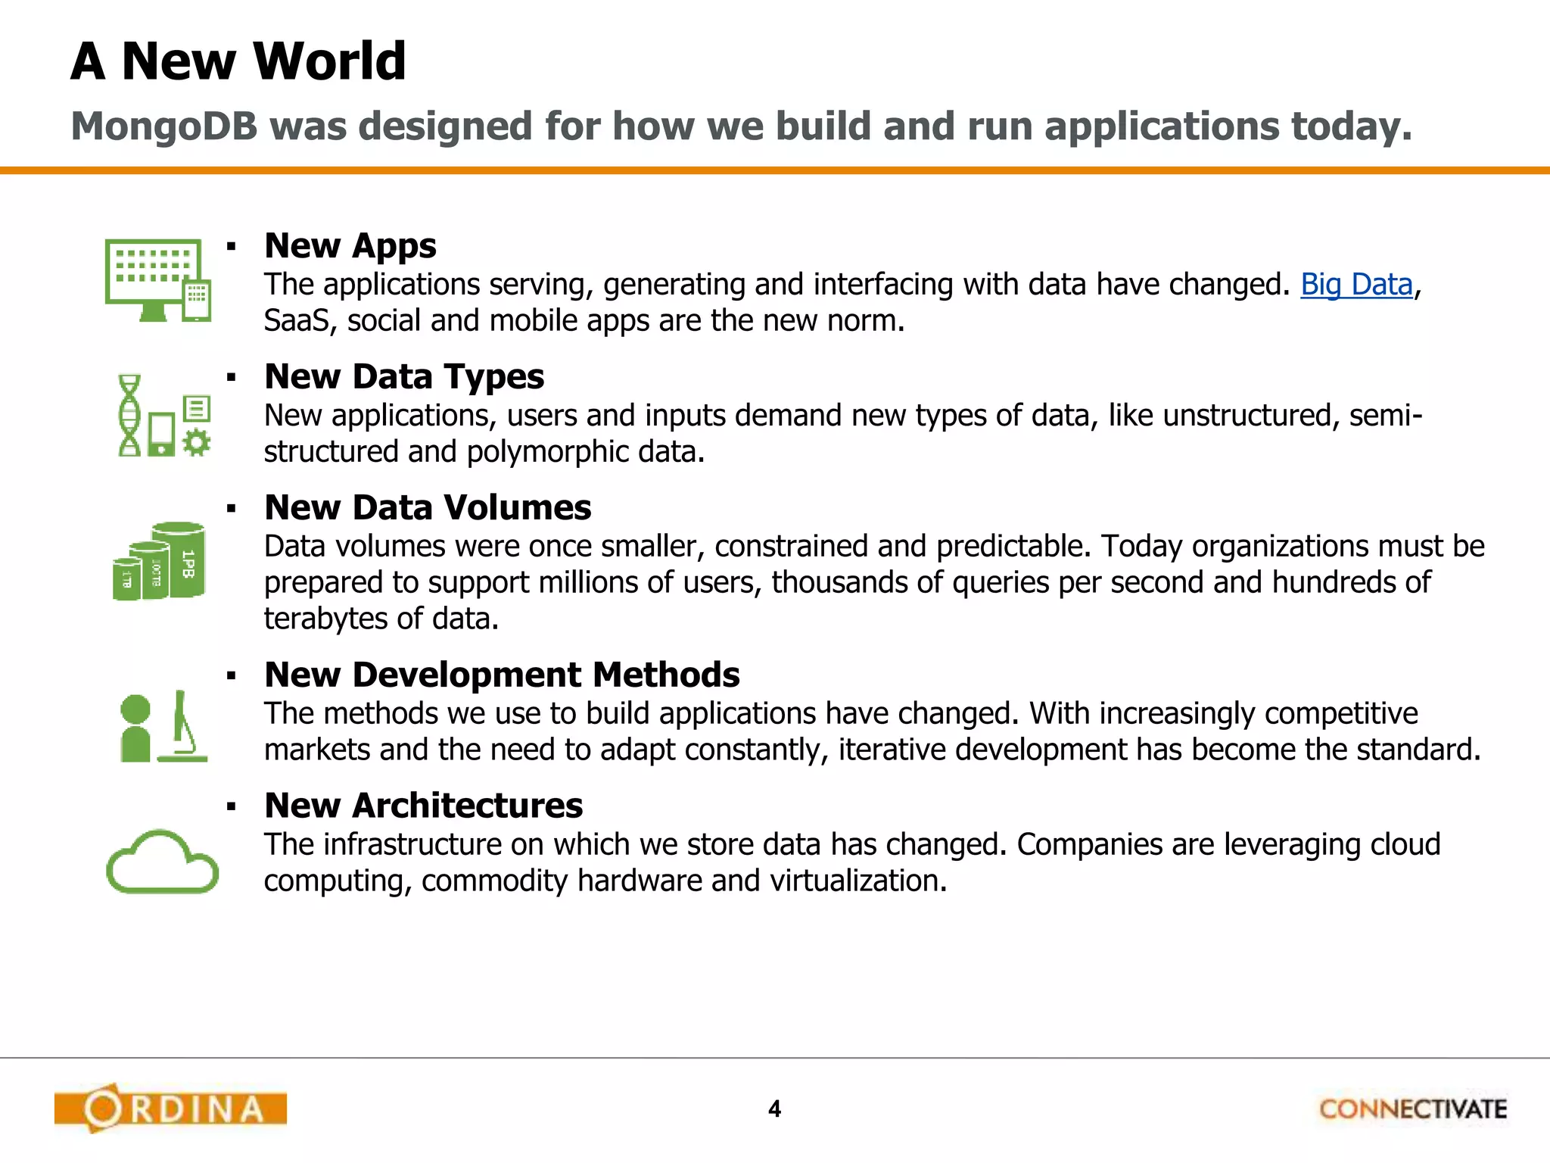Click the slide page number 4
The image size is (1550, 1163).
774,1109
